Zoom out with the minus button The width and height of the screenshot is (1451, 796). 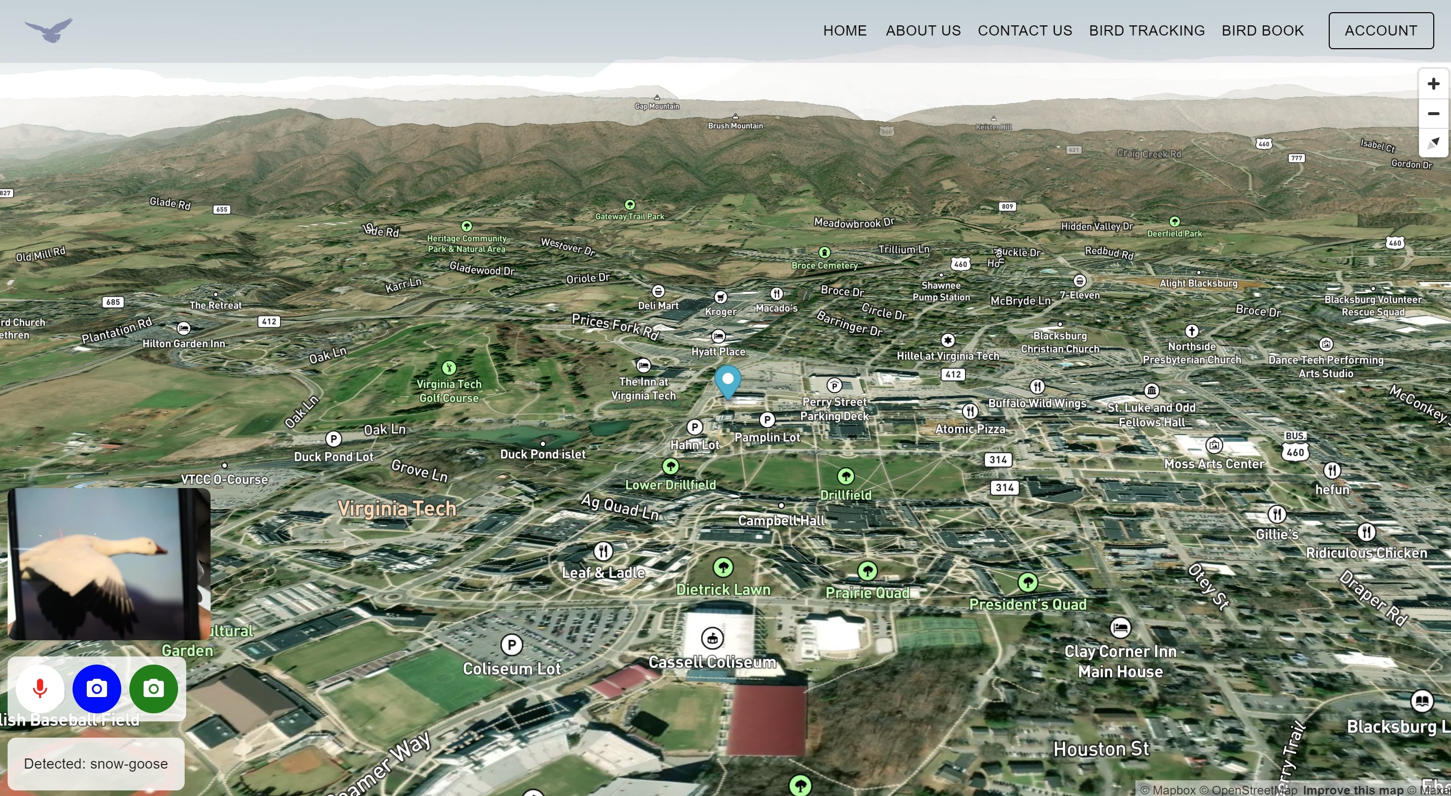(1433, 114)
